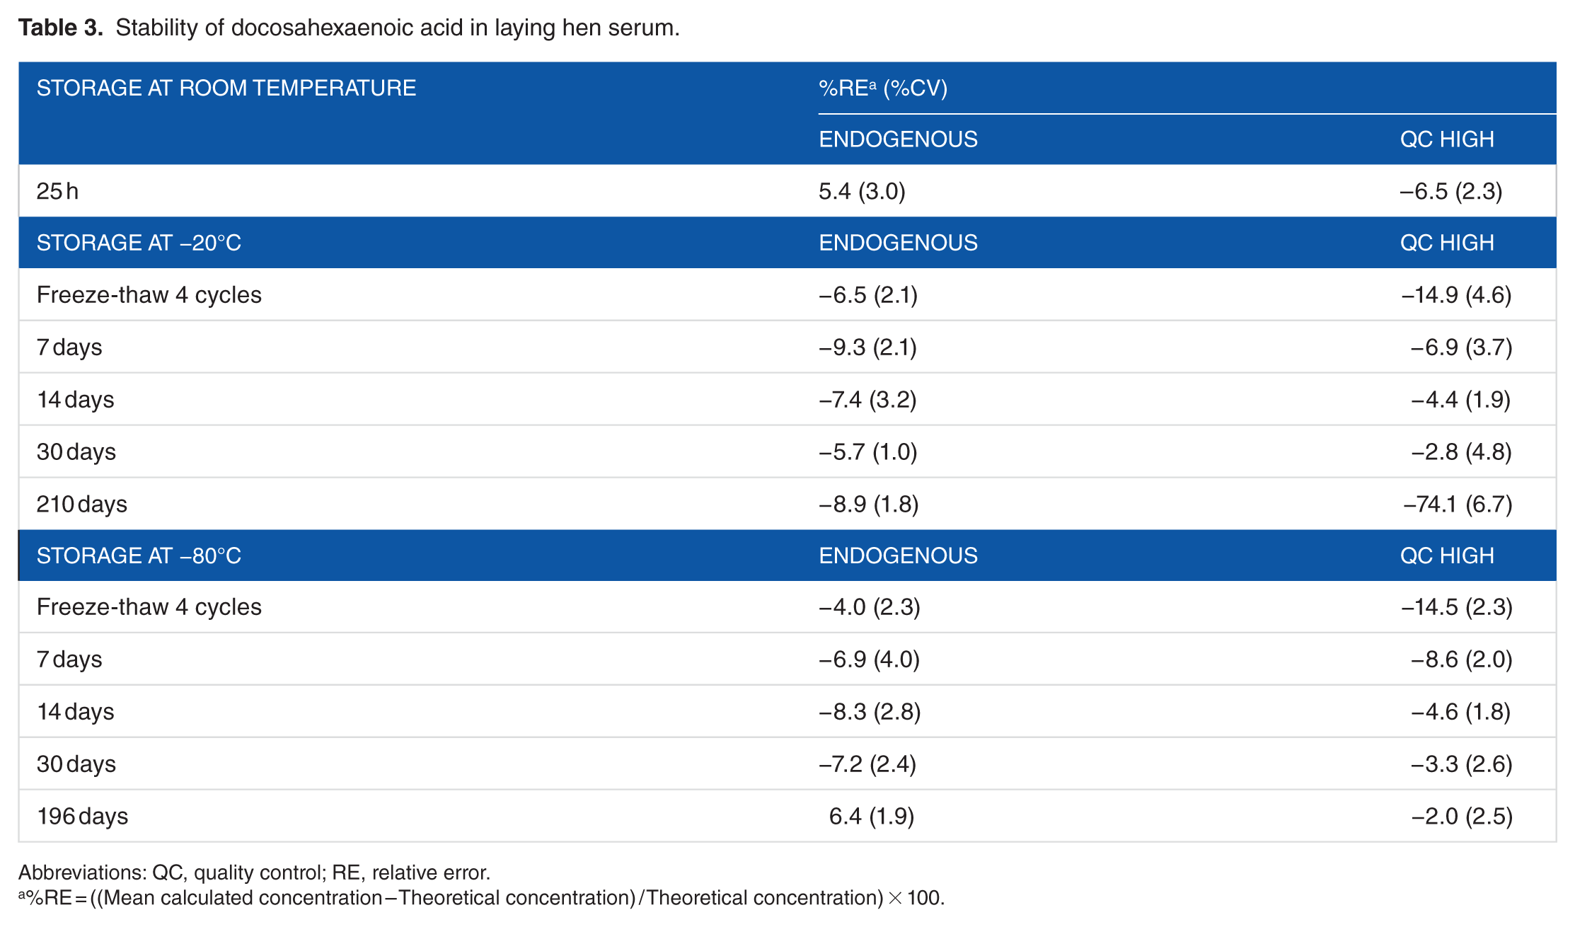The width and height of the screenshot is (1575, 927).
Task: Select the 25 h row label
Action: tap(57, 191)
